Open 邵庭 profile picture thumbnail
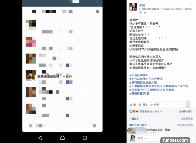 click(x=133, y=7)
